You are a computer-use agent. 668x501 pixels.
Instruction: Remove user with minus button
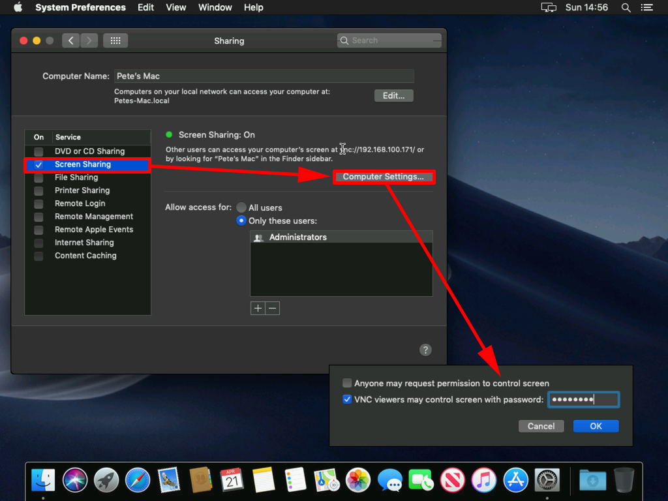click(x=273, y=308)
